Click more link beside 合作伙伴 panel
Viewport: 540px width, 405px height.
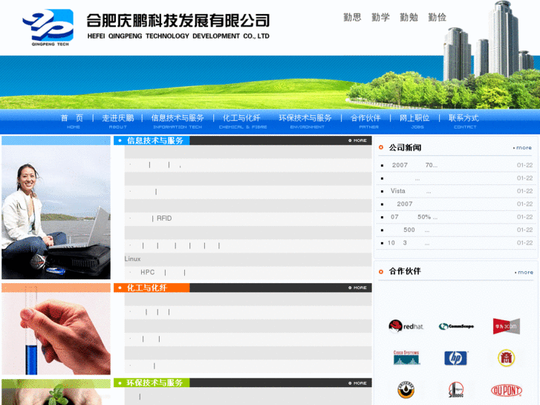pyautogui.click(x=524, y=272)
